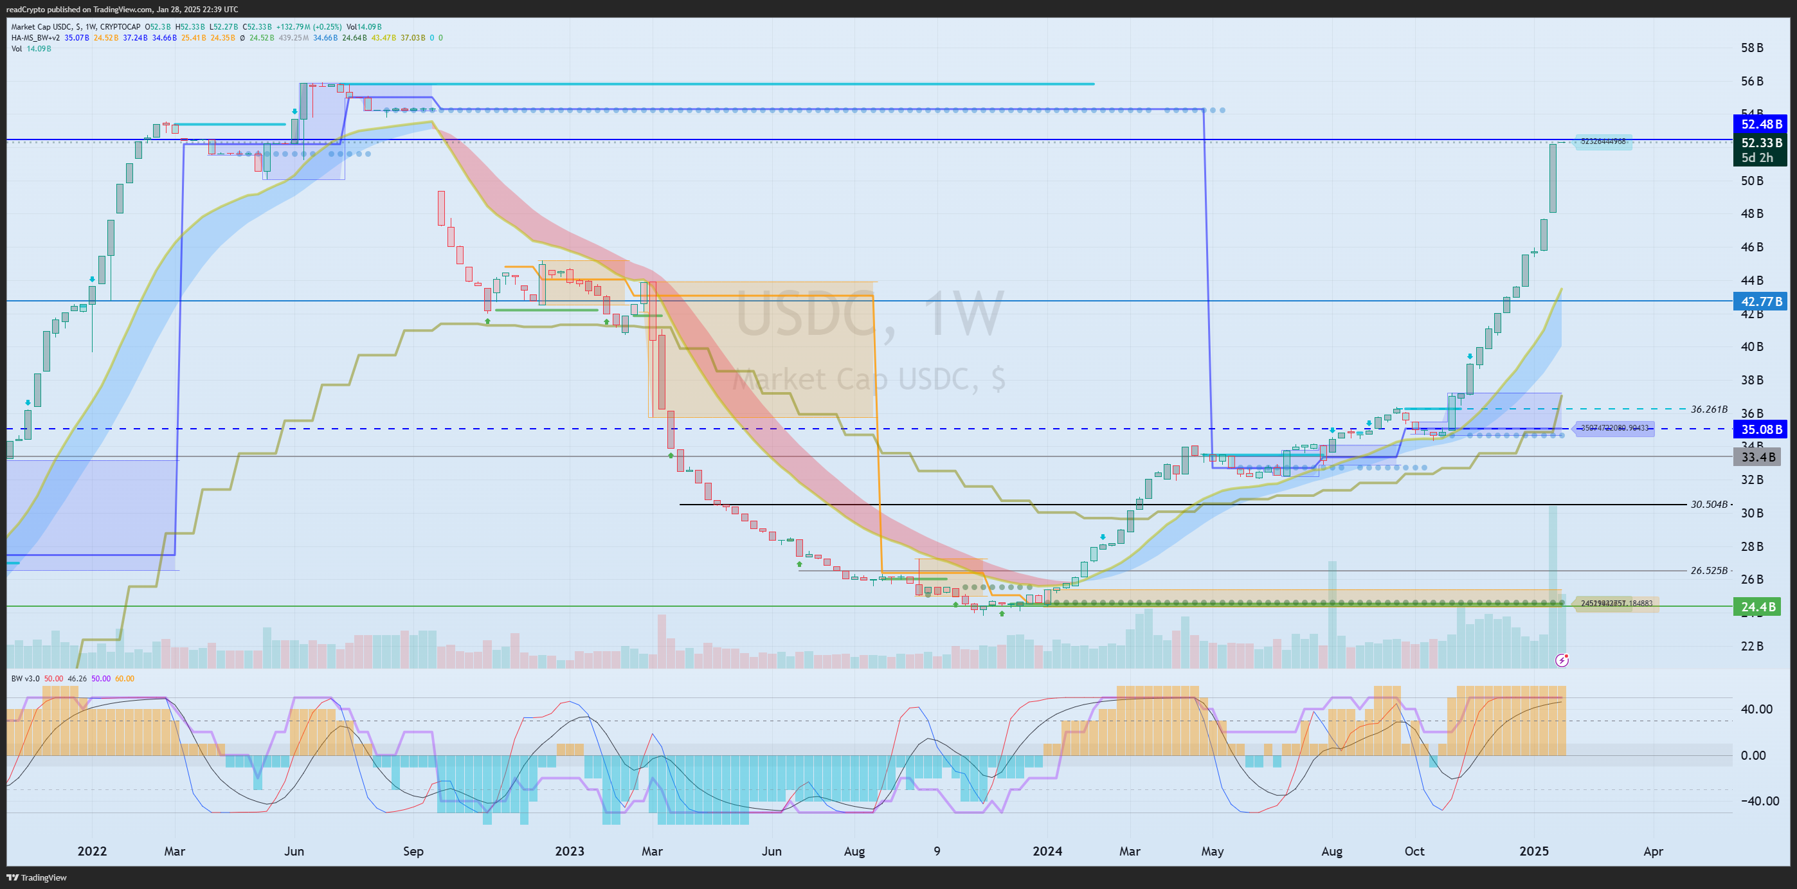
Task: Click the 5d 2h bar countdown label
Action: [1756, 158]
